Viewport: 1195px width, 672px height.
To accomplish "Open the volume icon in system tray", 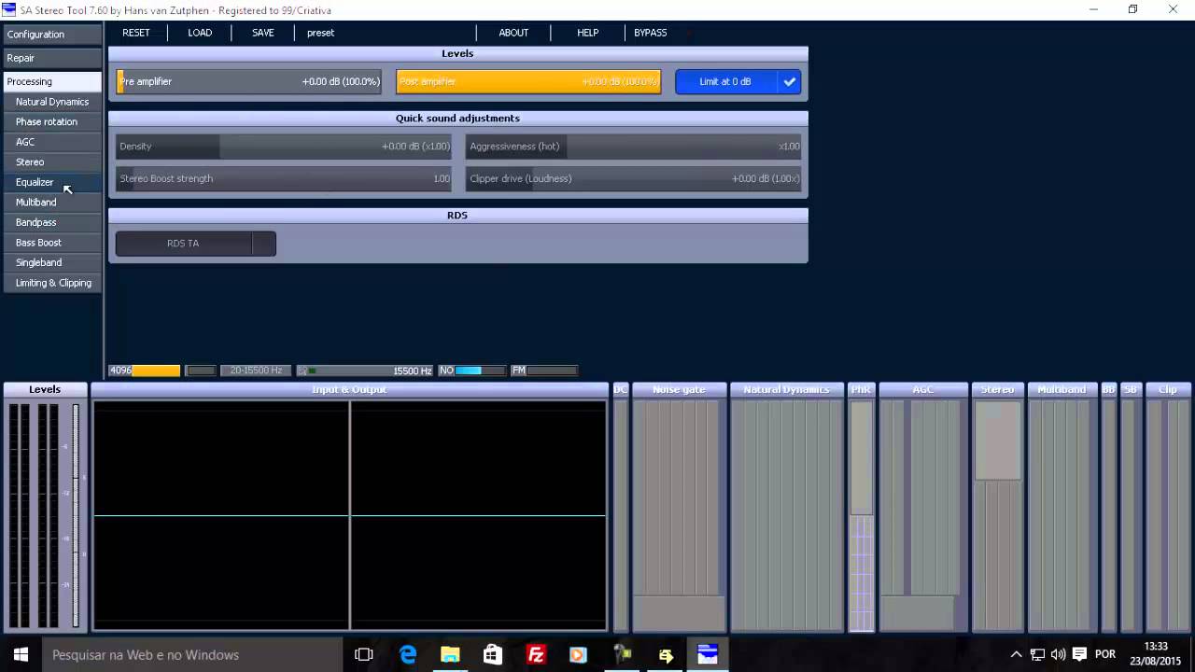I will click(1058, 654).
